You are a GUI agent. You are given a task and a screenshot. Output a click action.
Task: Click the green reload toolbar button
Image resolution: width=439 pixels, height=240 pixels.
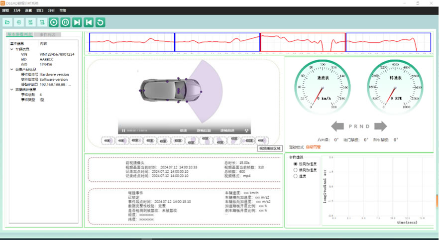(x=100, y=22)
